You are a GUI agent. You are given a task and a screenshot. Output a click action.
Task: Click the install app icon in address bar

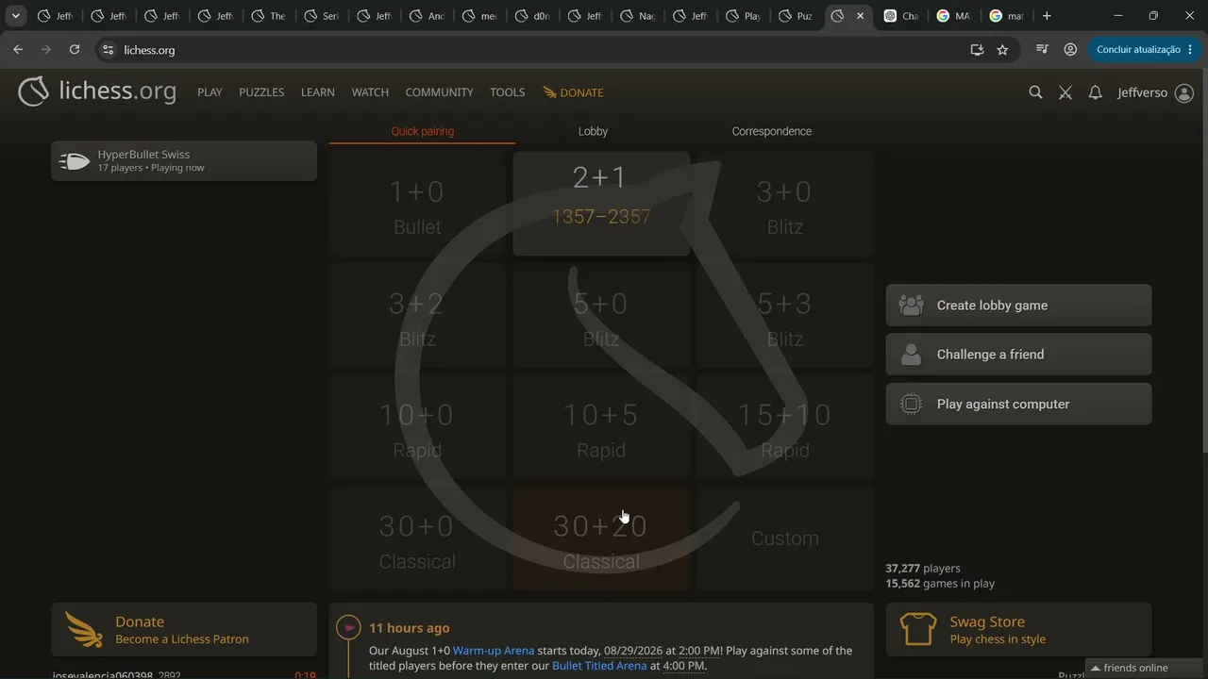coord(977,50)
